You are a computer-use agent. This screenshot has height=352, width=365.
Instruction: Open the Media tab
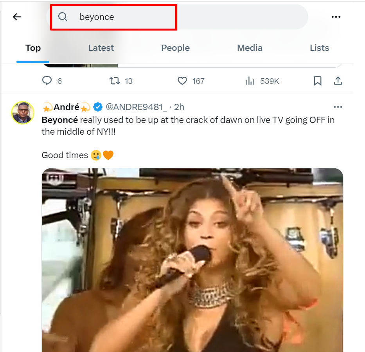point(250,48)
